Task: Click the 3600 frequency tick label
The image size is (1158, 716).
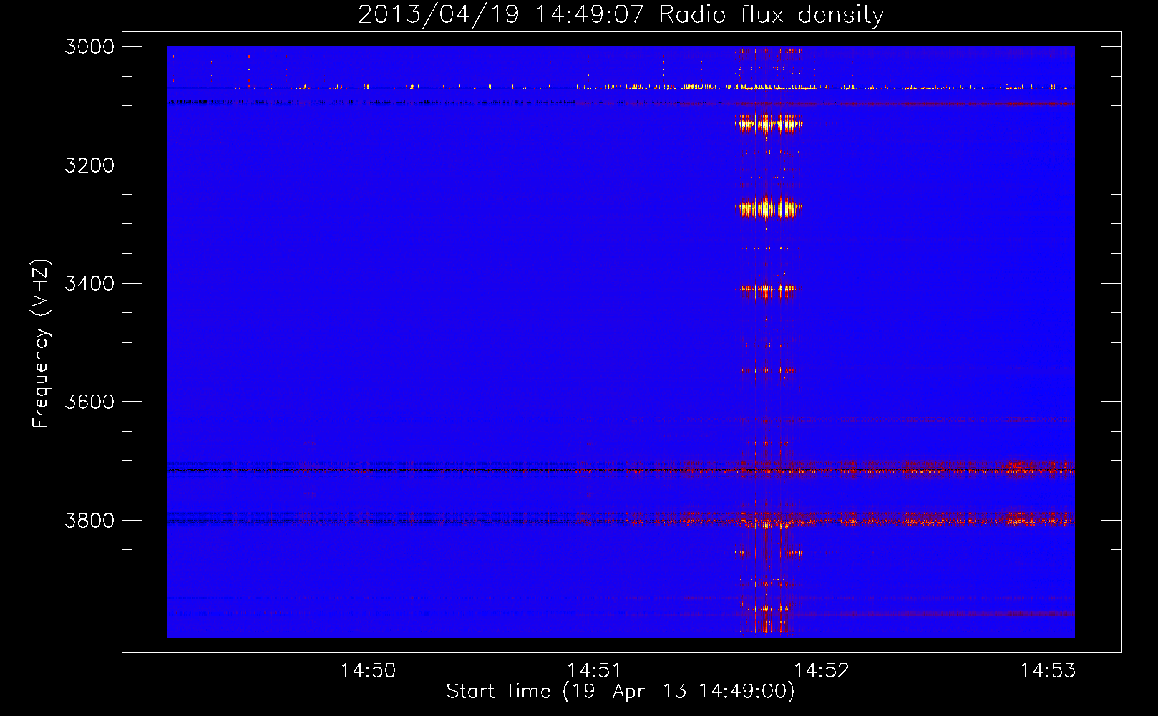Action: 89,402
